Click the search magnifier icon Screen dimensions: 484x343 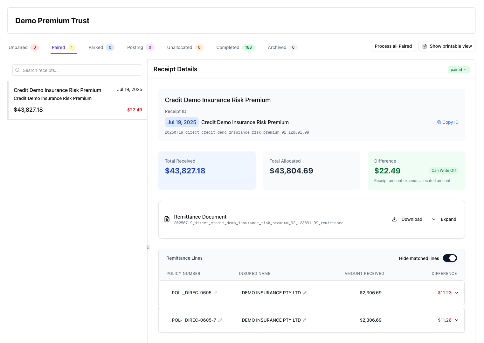coord(18,70)
